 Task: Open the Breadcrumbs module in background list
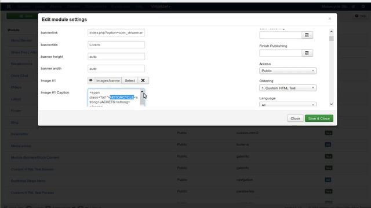[21, 64]
